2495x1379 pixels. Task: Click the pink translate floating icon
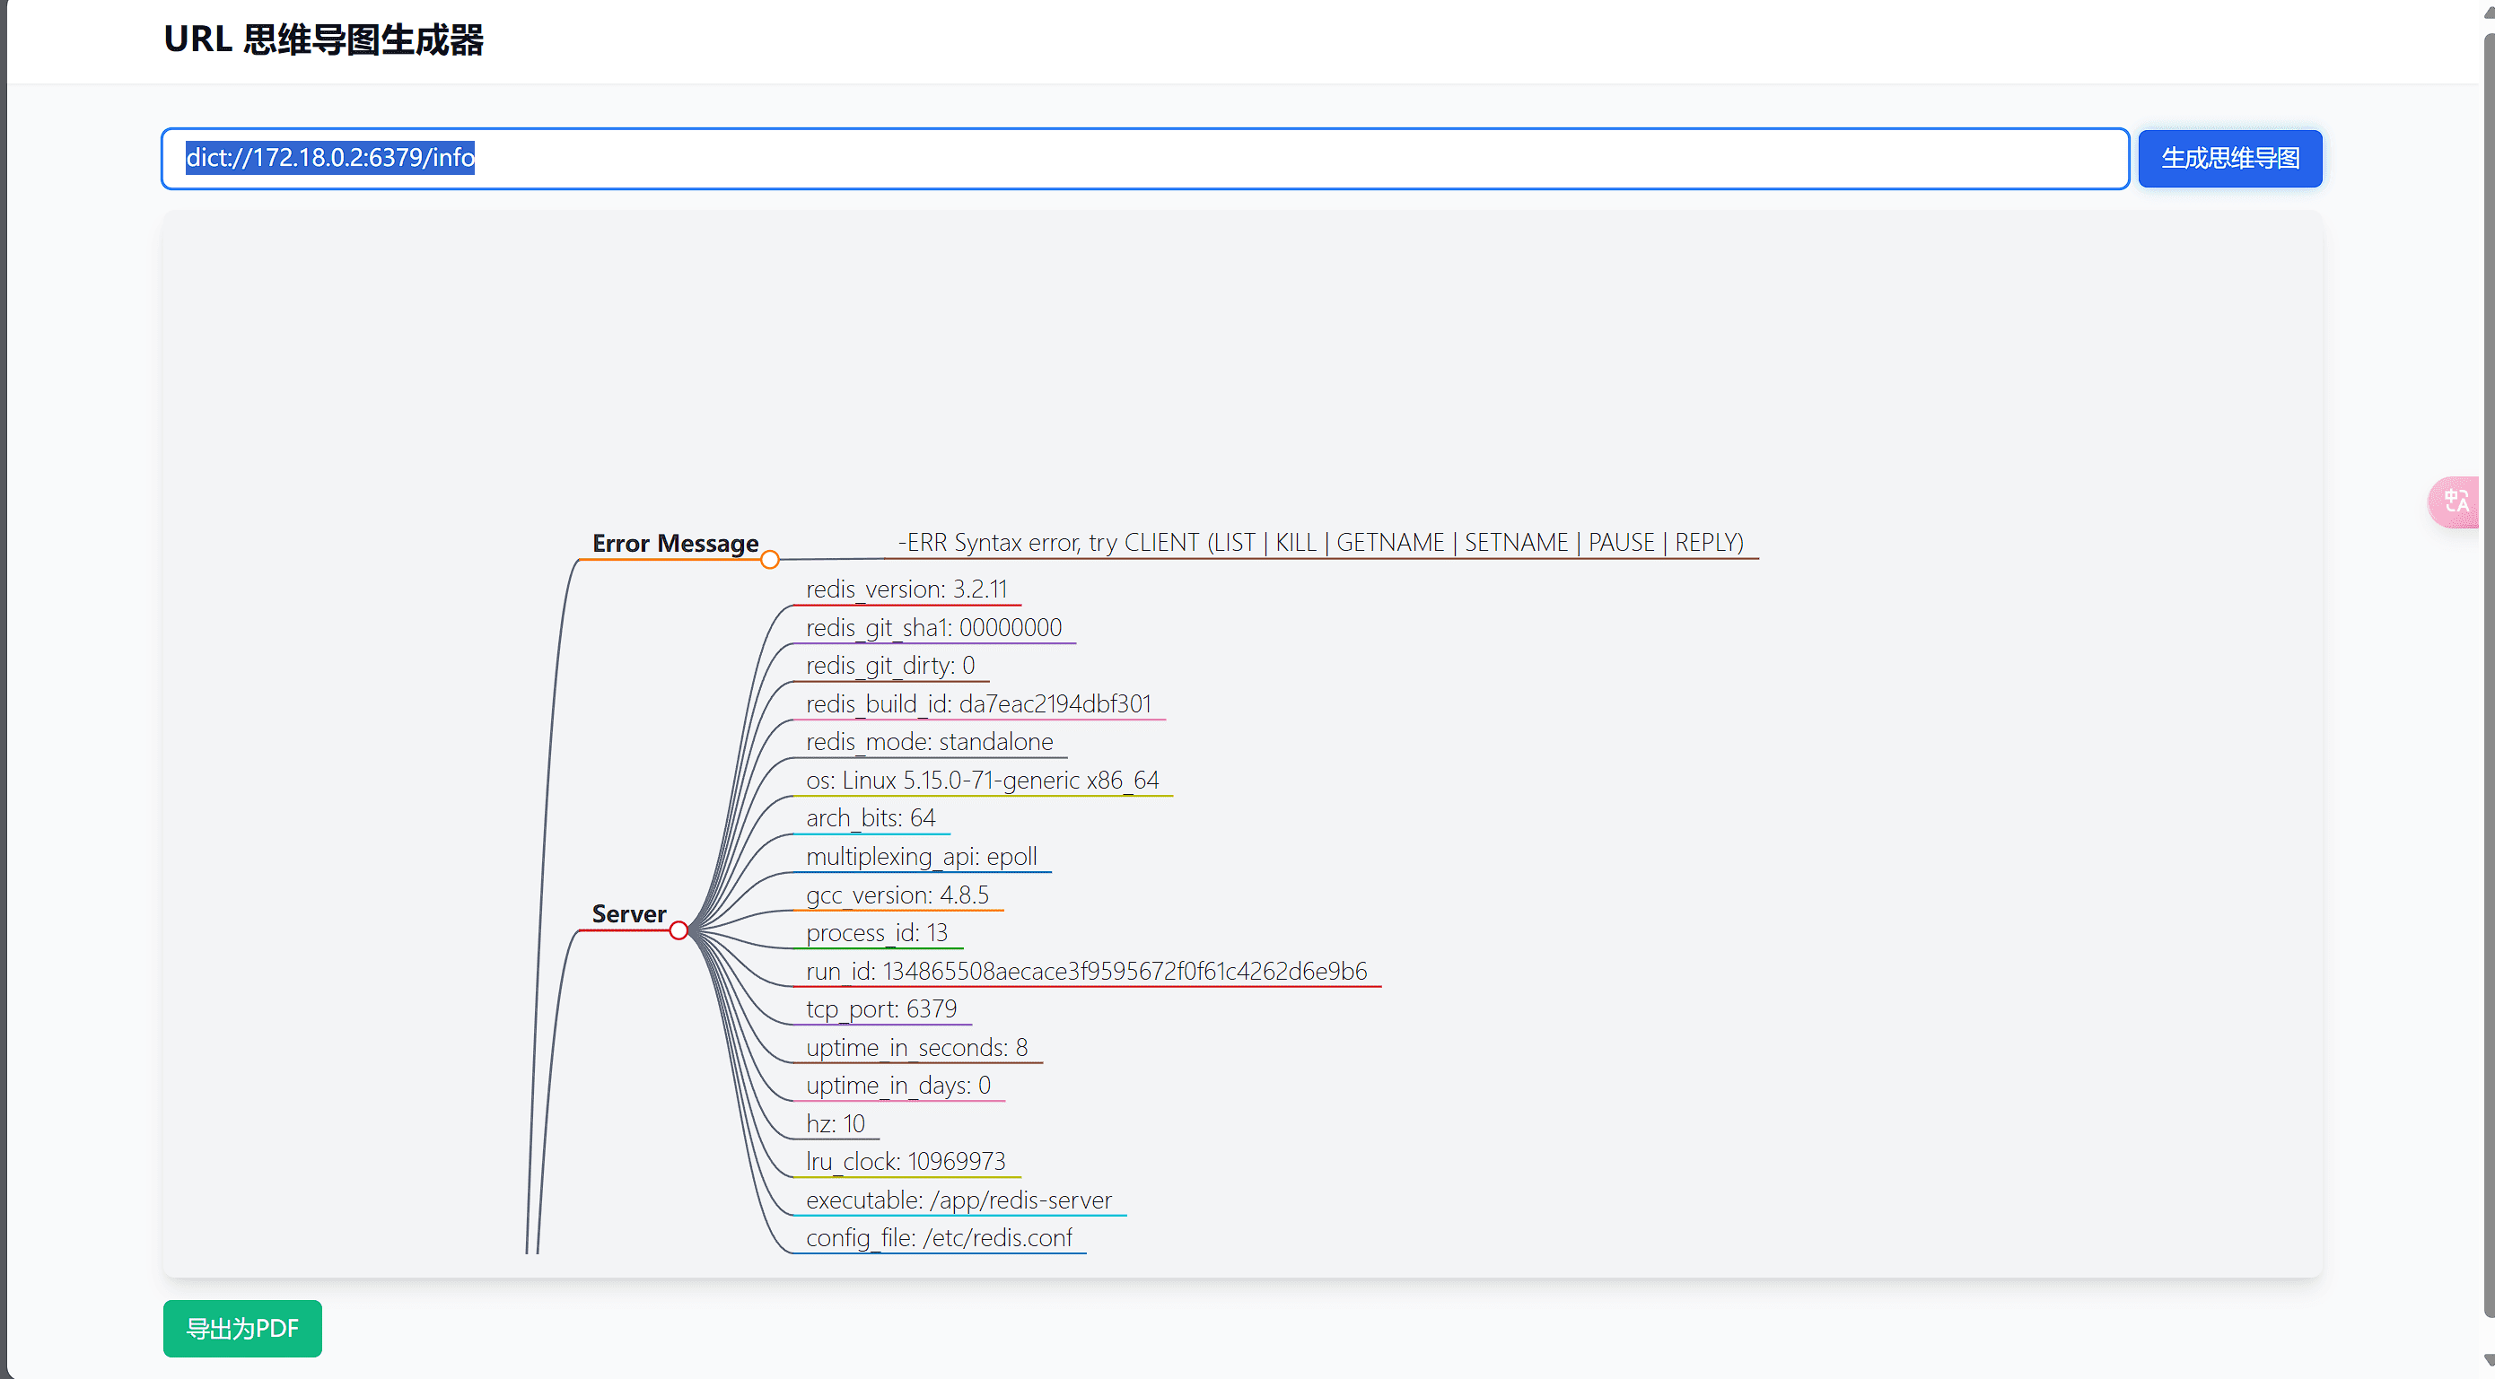(x=2456, y=502)
